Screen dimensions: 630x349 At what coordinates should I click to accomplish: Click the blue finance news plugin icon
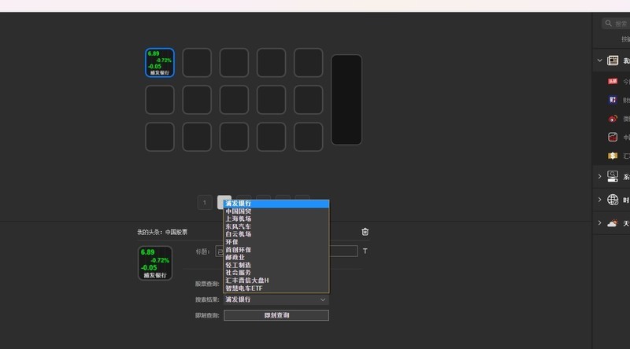point(613,100)
